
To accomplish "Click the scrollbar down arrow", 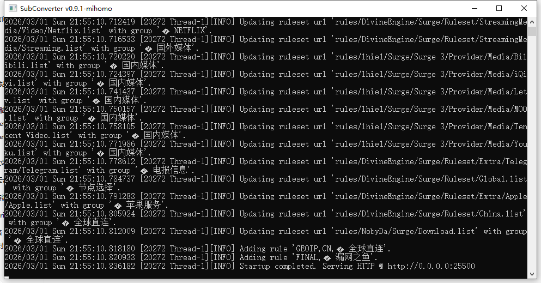I will pos(532,275).
